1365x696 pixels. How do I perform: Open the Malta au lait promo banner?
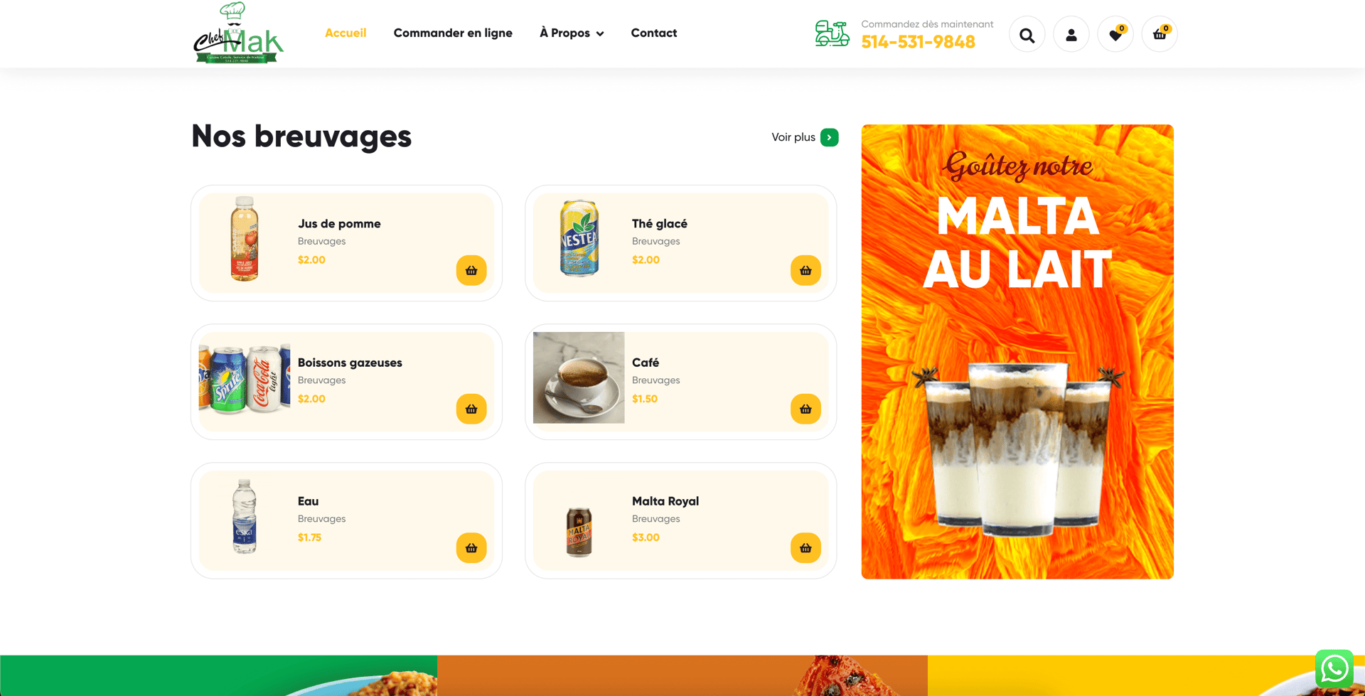coord(1017,351)
